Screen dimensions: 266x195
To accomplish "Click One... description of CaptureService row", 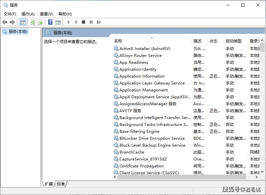I will coord(199,159).
